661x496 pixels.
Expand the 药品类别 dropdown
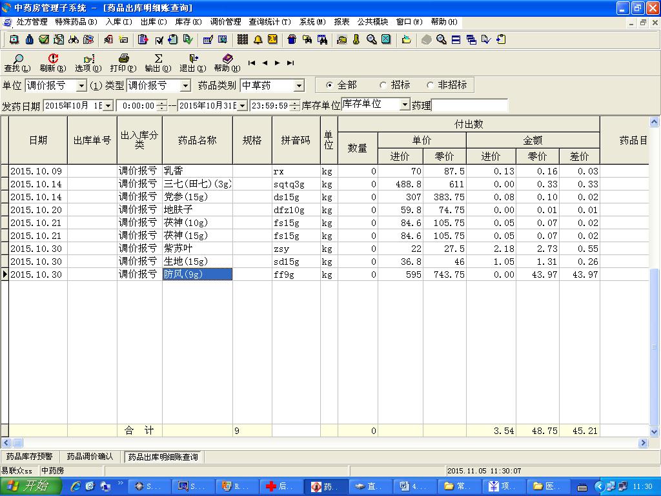(299, 86)
